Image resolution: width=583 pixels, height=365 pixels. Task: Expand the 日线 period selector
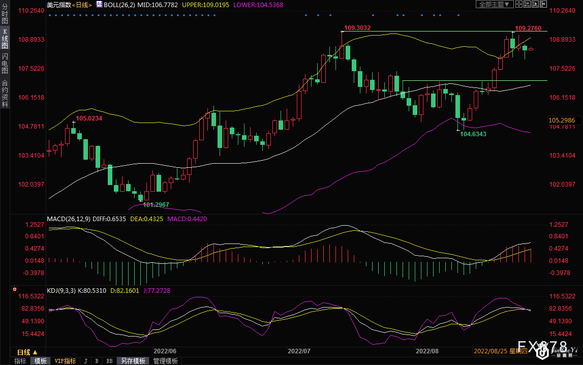pos(26,352)
